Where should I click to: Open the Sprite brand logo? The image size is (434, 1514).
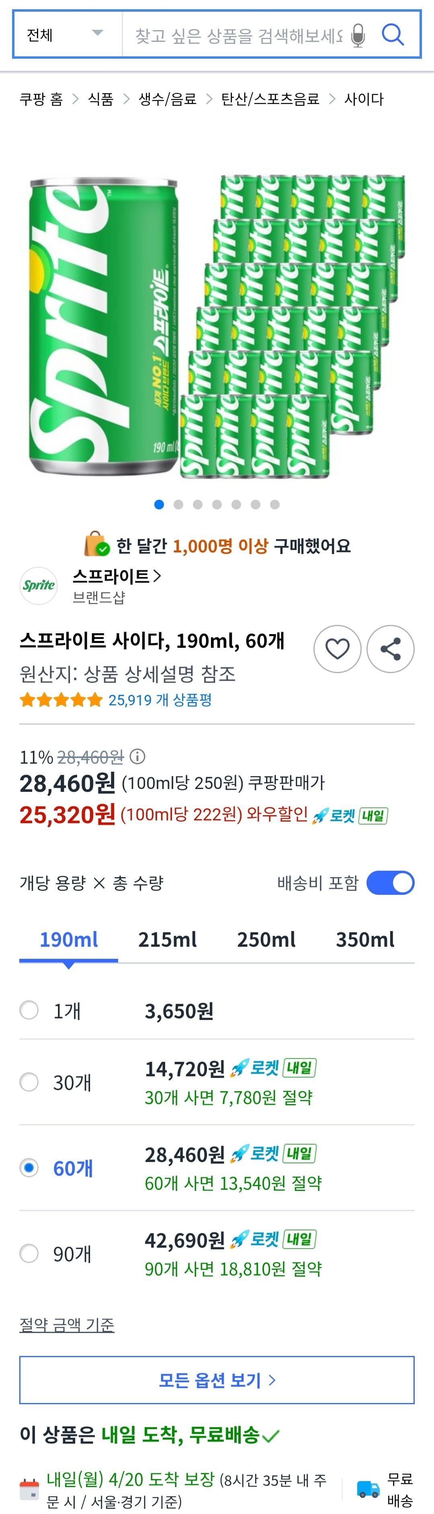click(39, 585)
